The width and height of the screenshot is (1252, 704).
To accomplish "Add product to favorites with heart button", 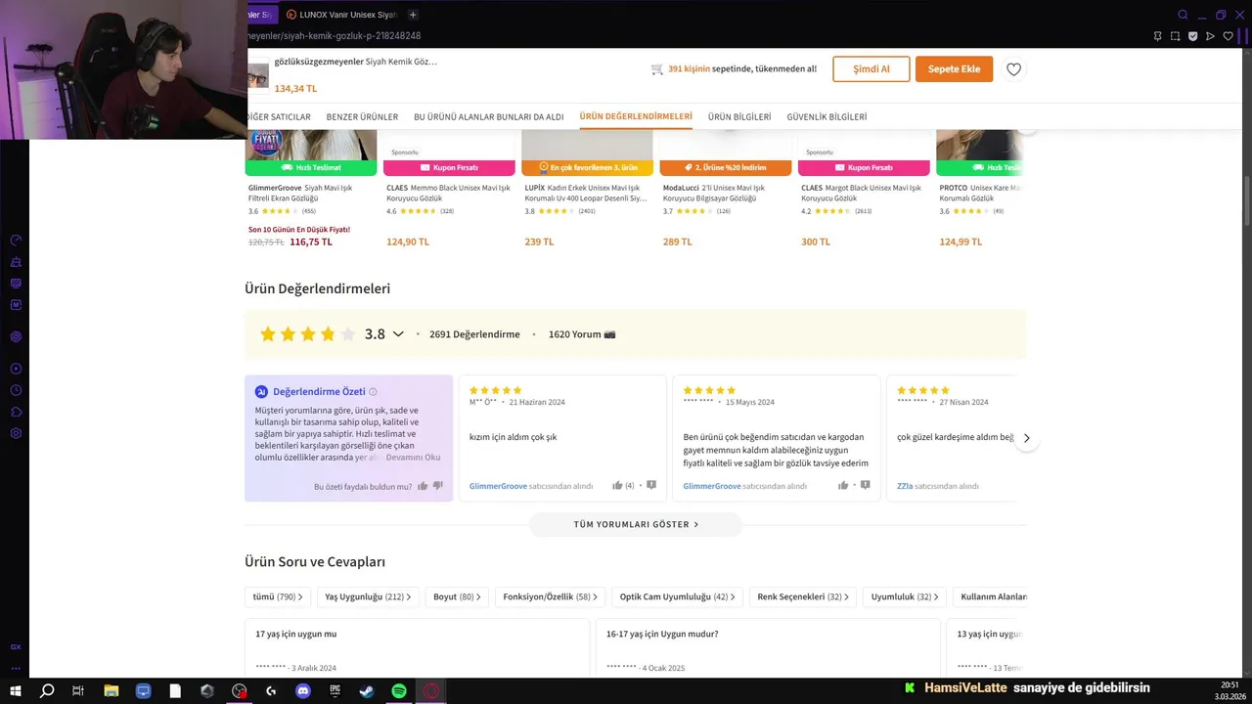I will [1013, 69].
